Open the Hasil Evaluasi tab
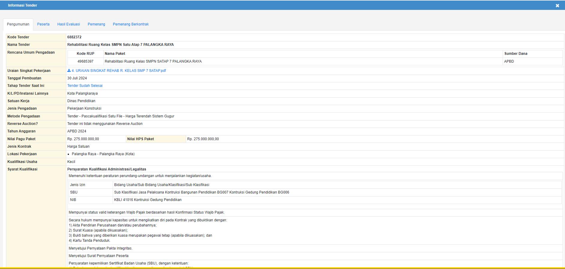The image size is (565, 269). 69,24
